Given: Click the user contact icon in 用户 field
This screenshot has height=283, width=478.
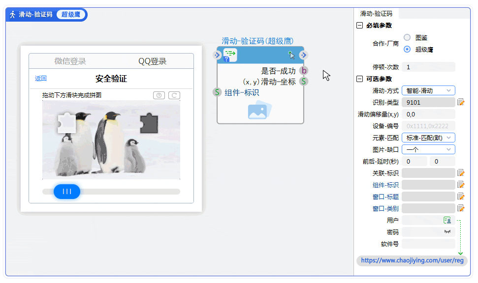Looking at the screenshot, I should tap(447, 220).
